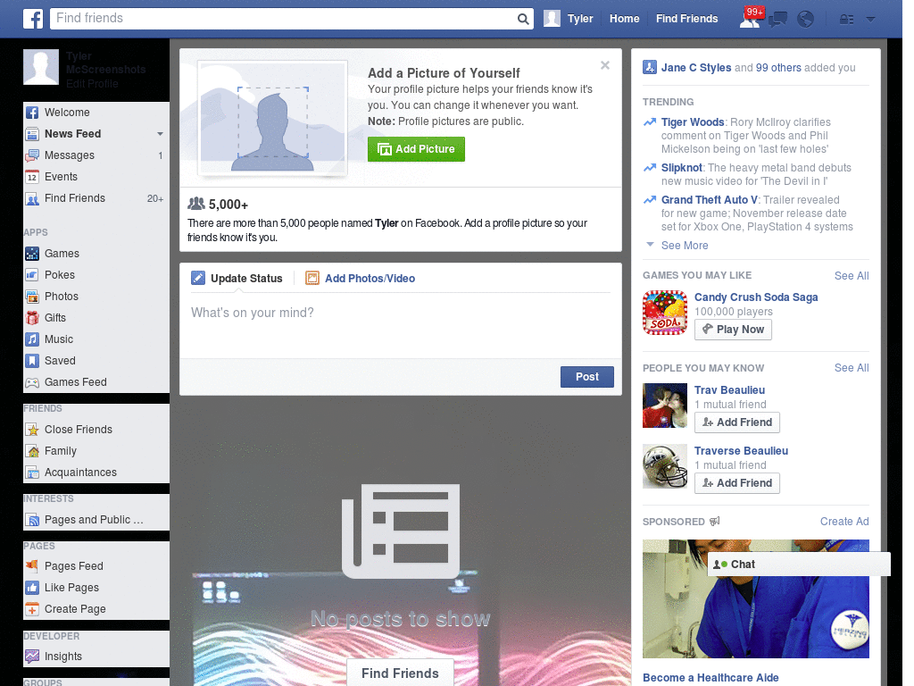Click the News Feed sidebar icon

[32, 134]
